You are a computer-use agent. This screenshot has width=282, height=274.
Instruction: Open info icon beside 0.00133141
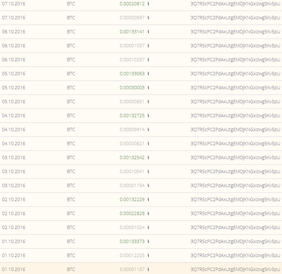click(x=148, y=32)
